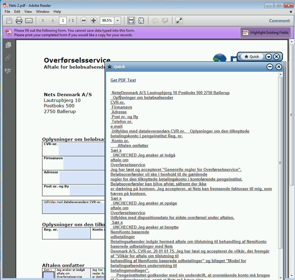
Task: Select the fit-width scrolling mode icon
Action: (x=131, y=21)
